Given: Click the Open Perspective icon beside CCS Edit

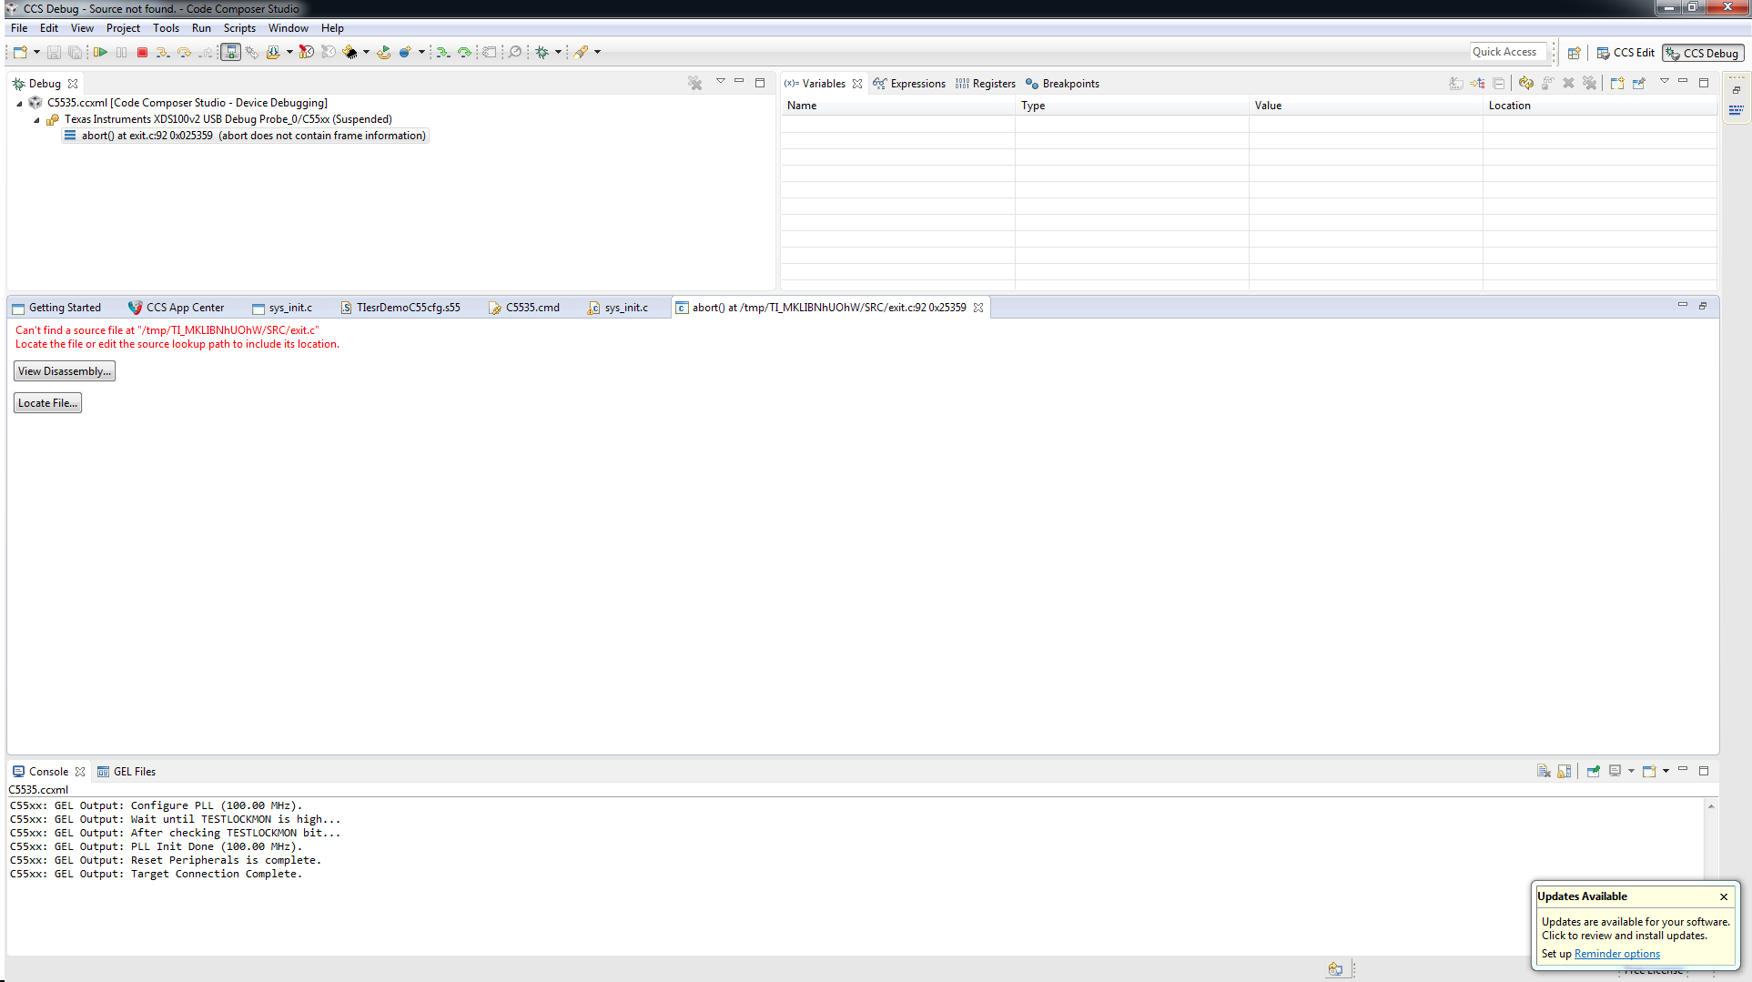Looking at the screenshot, I should click(x=1574, y=53).
